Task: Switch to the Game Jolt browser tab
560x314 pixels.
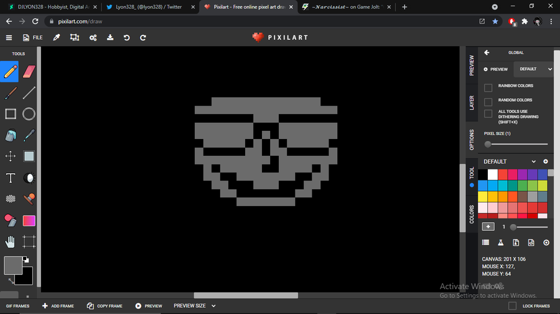Action: [x=346, y=7]
